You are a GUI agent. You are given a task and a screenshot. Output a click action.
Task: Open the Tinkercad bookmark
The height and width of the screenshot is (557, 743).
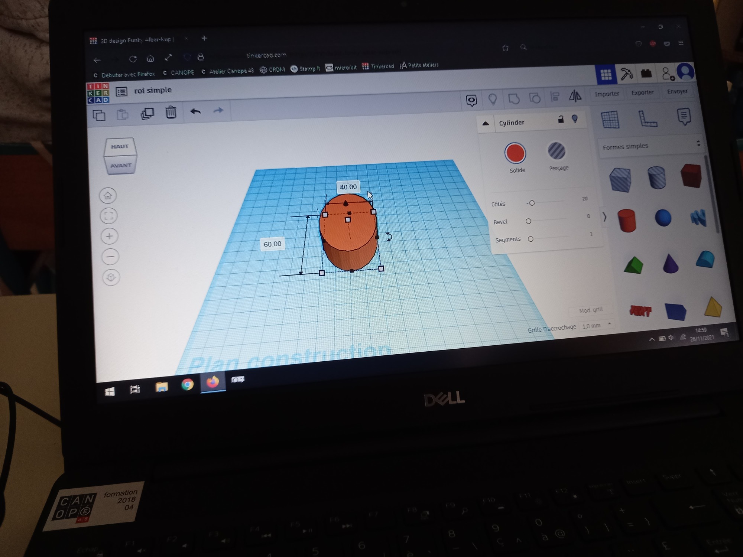tap(378, 66)
